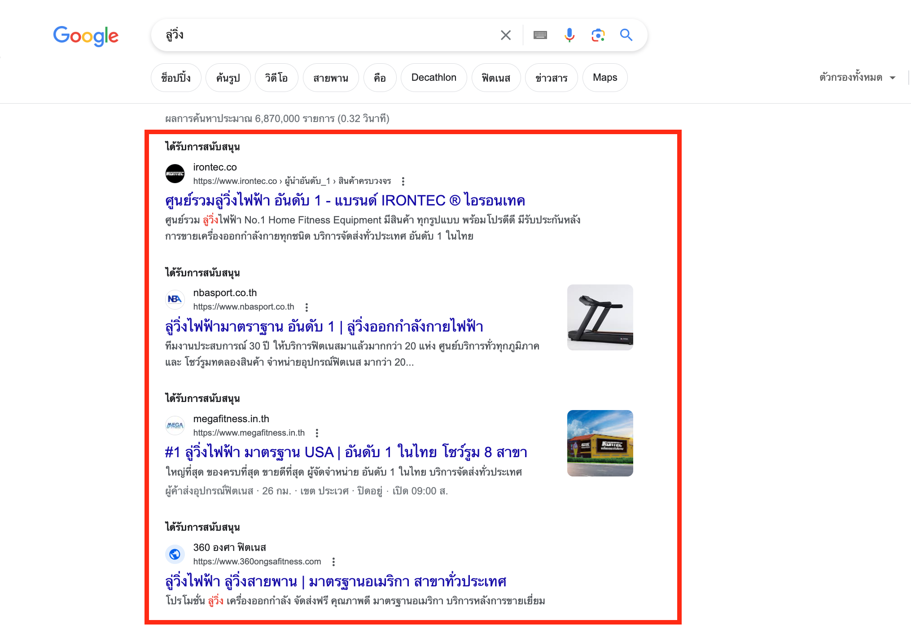
Task: Open more options for nbasport.co.th ad
Action: (x=307, y=307)
